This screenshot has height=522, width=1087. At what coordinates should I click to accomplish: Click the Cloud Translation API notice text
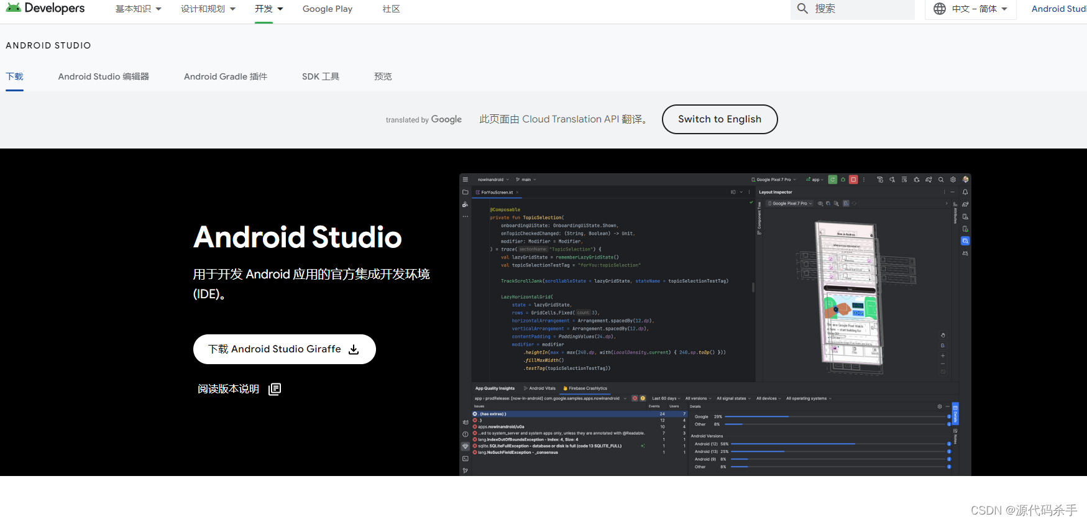click(564, 119)
